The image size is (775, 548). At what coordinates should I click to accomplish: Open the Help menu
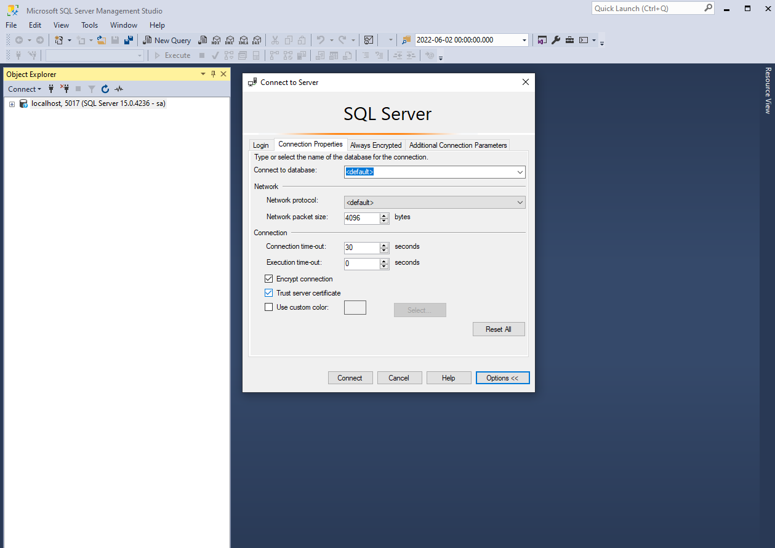tap(158, 25)
